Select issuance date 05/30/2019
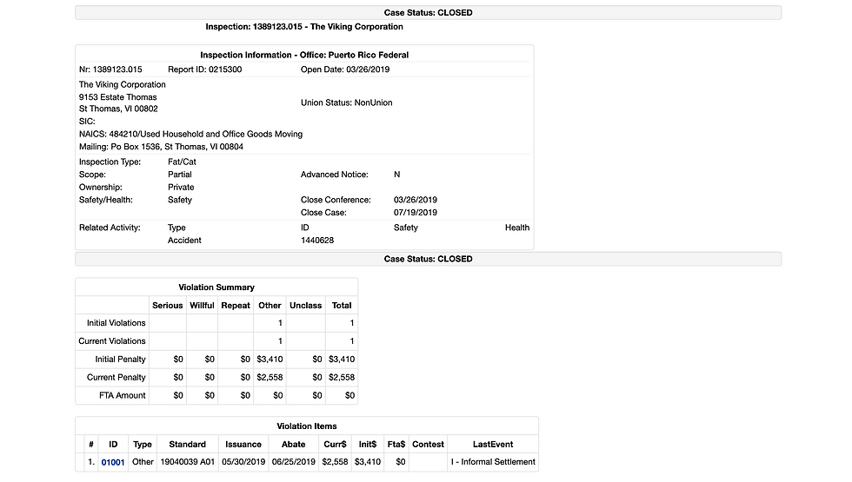 (243, 462)
